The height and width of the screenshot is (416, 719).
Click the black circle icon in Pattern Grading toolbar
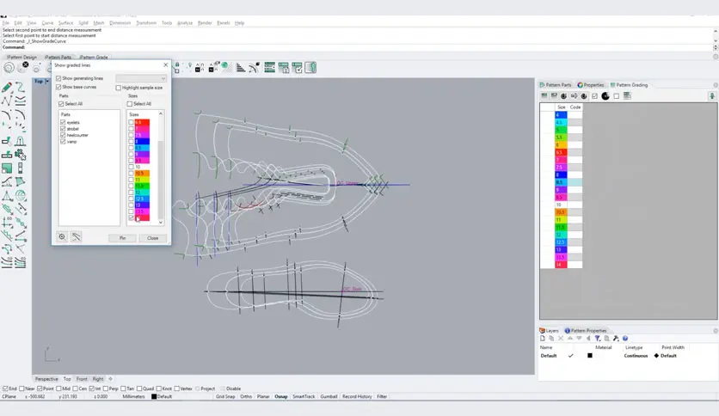click(605, 95)
